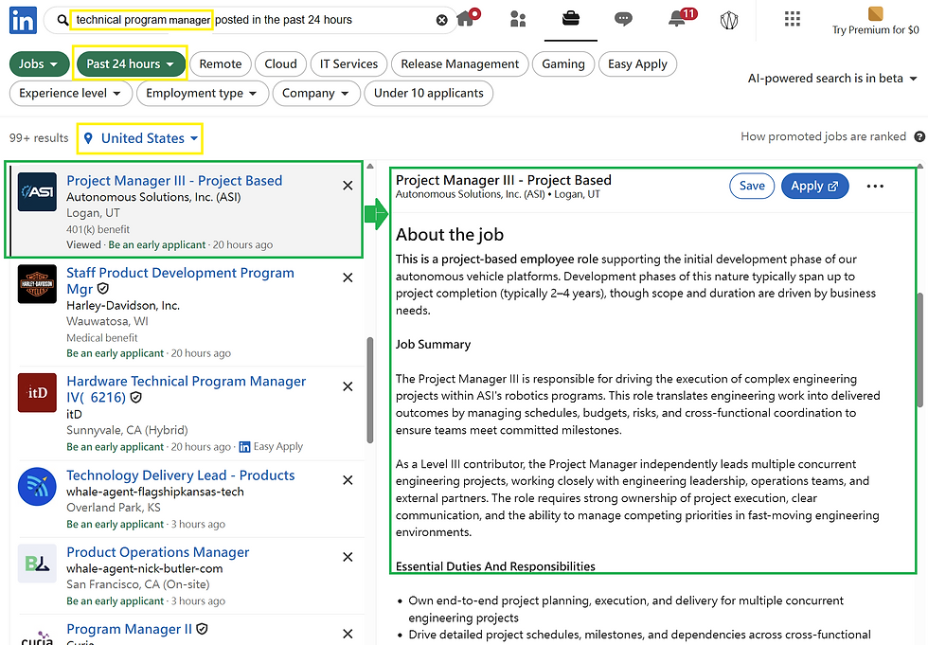Open Hardware Technical Program Manager IV listing

tap(186, 388)
